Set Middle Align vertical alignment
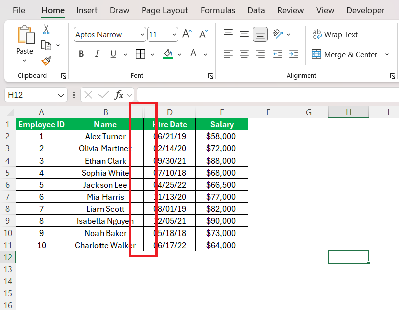 (x=244, y=34)
